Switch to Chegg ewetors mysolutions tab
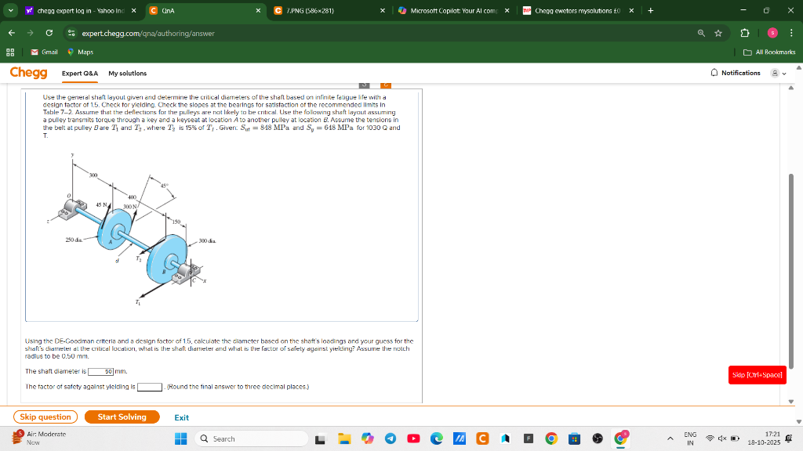Viewport: 803px width, 451px height. click(579, 10)
